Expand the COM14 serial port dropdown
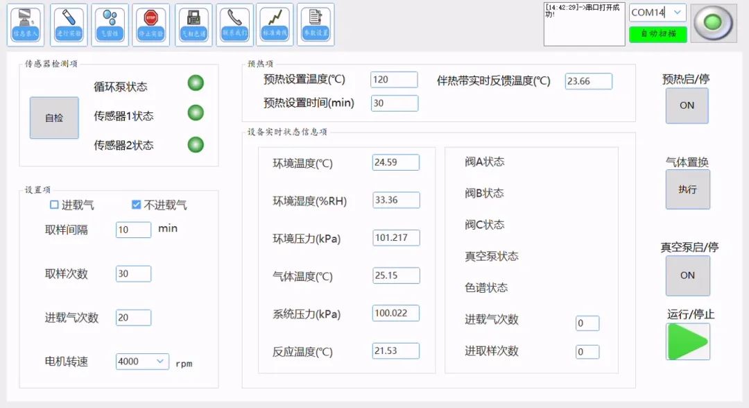 (678, 12)
